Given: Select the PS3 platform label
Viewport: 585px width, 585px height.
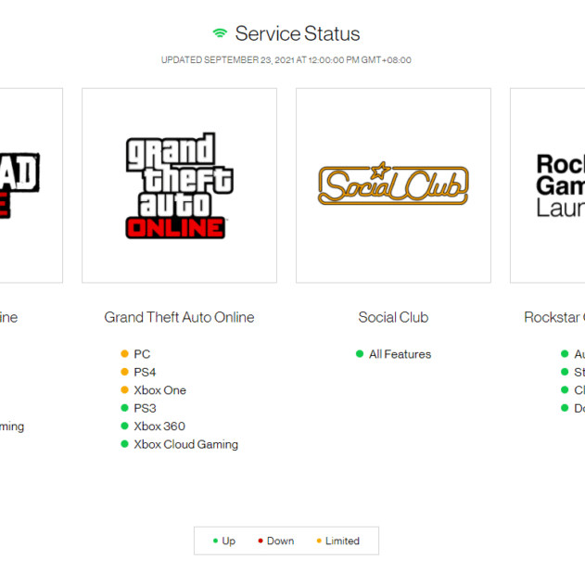Looking at the screenshot, I should point(145,408).
